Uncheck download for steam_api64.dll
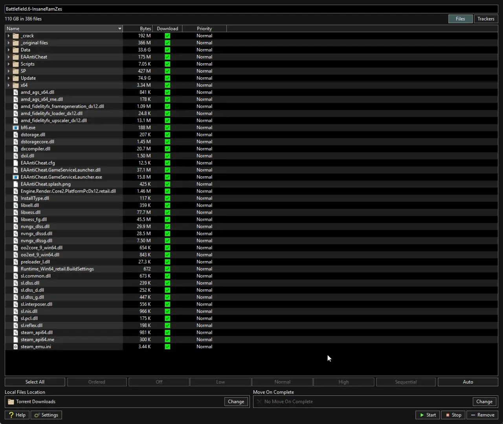503x424 pixels. click(167, 333)
